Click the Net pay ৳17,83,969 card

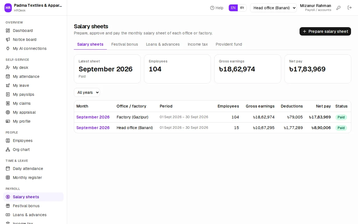[x=318, y=69]
